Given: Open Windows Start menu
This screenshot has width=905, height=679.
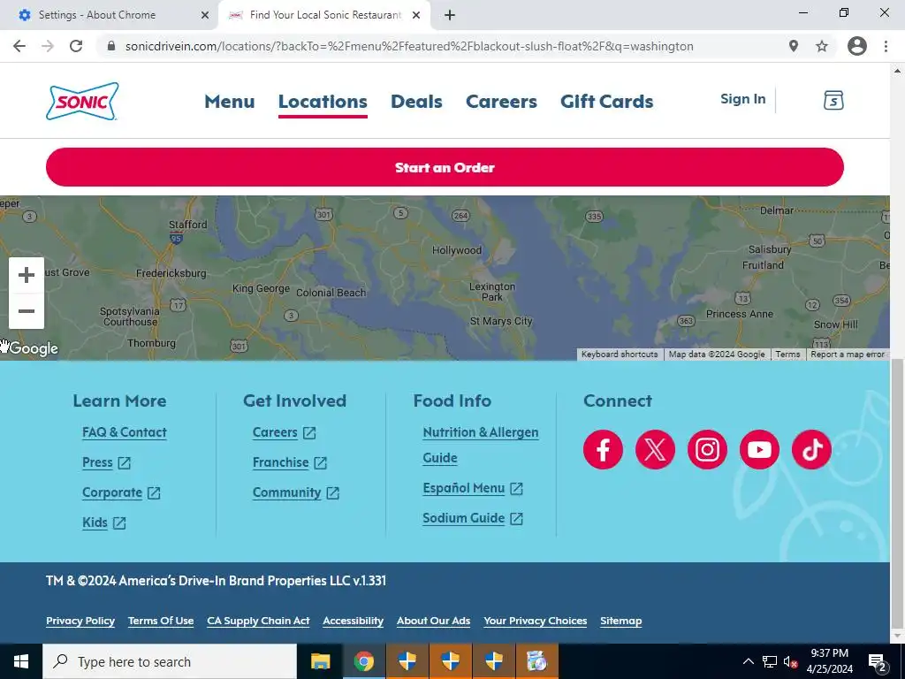Looking at the screenshot, I should coord(21,661).
